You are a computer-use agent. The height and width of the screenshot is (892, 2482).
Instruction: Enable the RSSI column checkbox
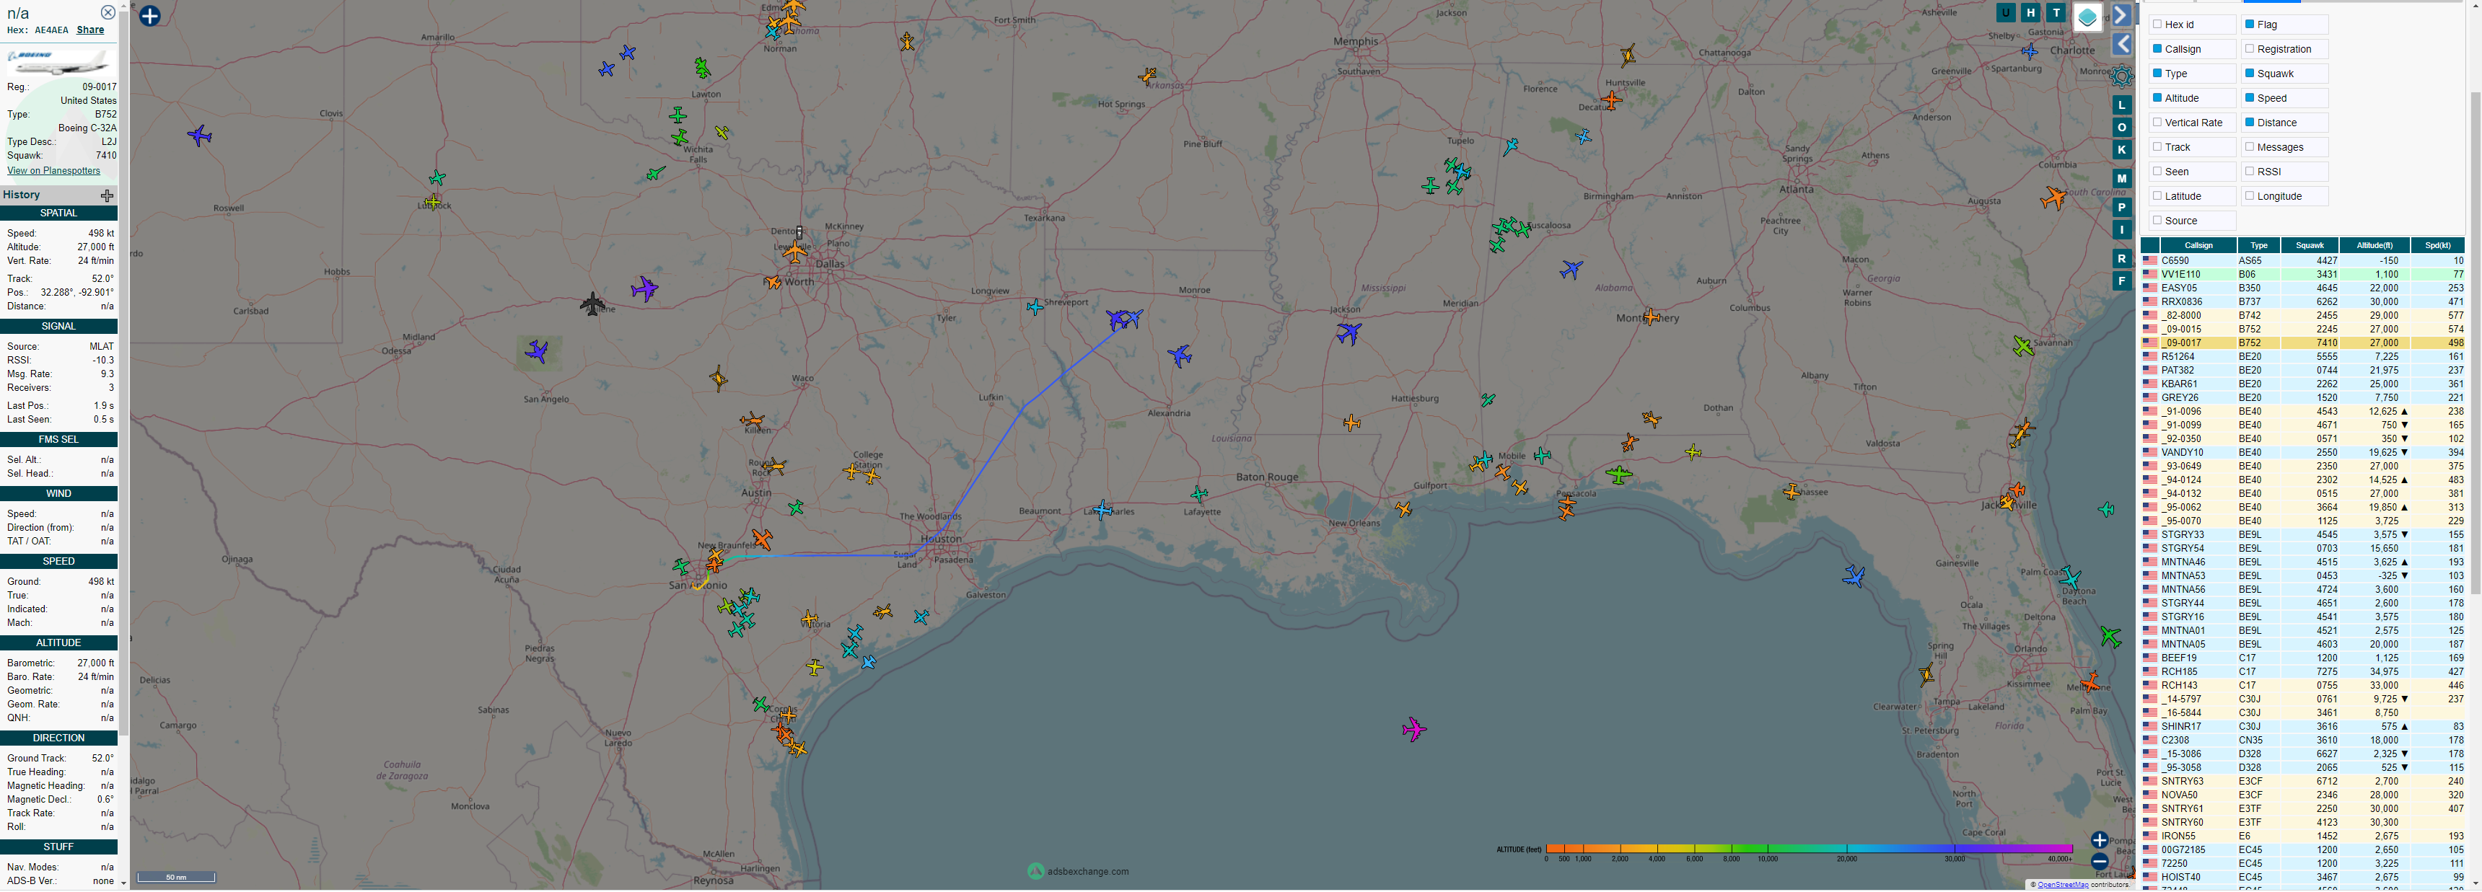(x=2250, y=172)
